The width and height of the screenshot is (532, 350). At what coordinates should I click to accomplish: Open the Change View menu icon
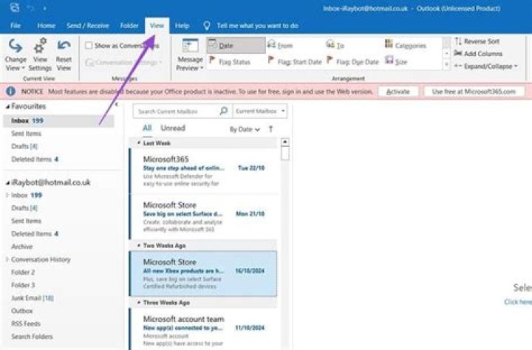pos(16,46)
